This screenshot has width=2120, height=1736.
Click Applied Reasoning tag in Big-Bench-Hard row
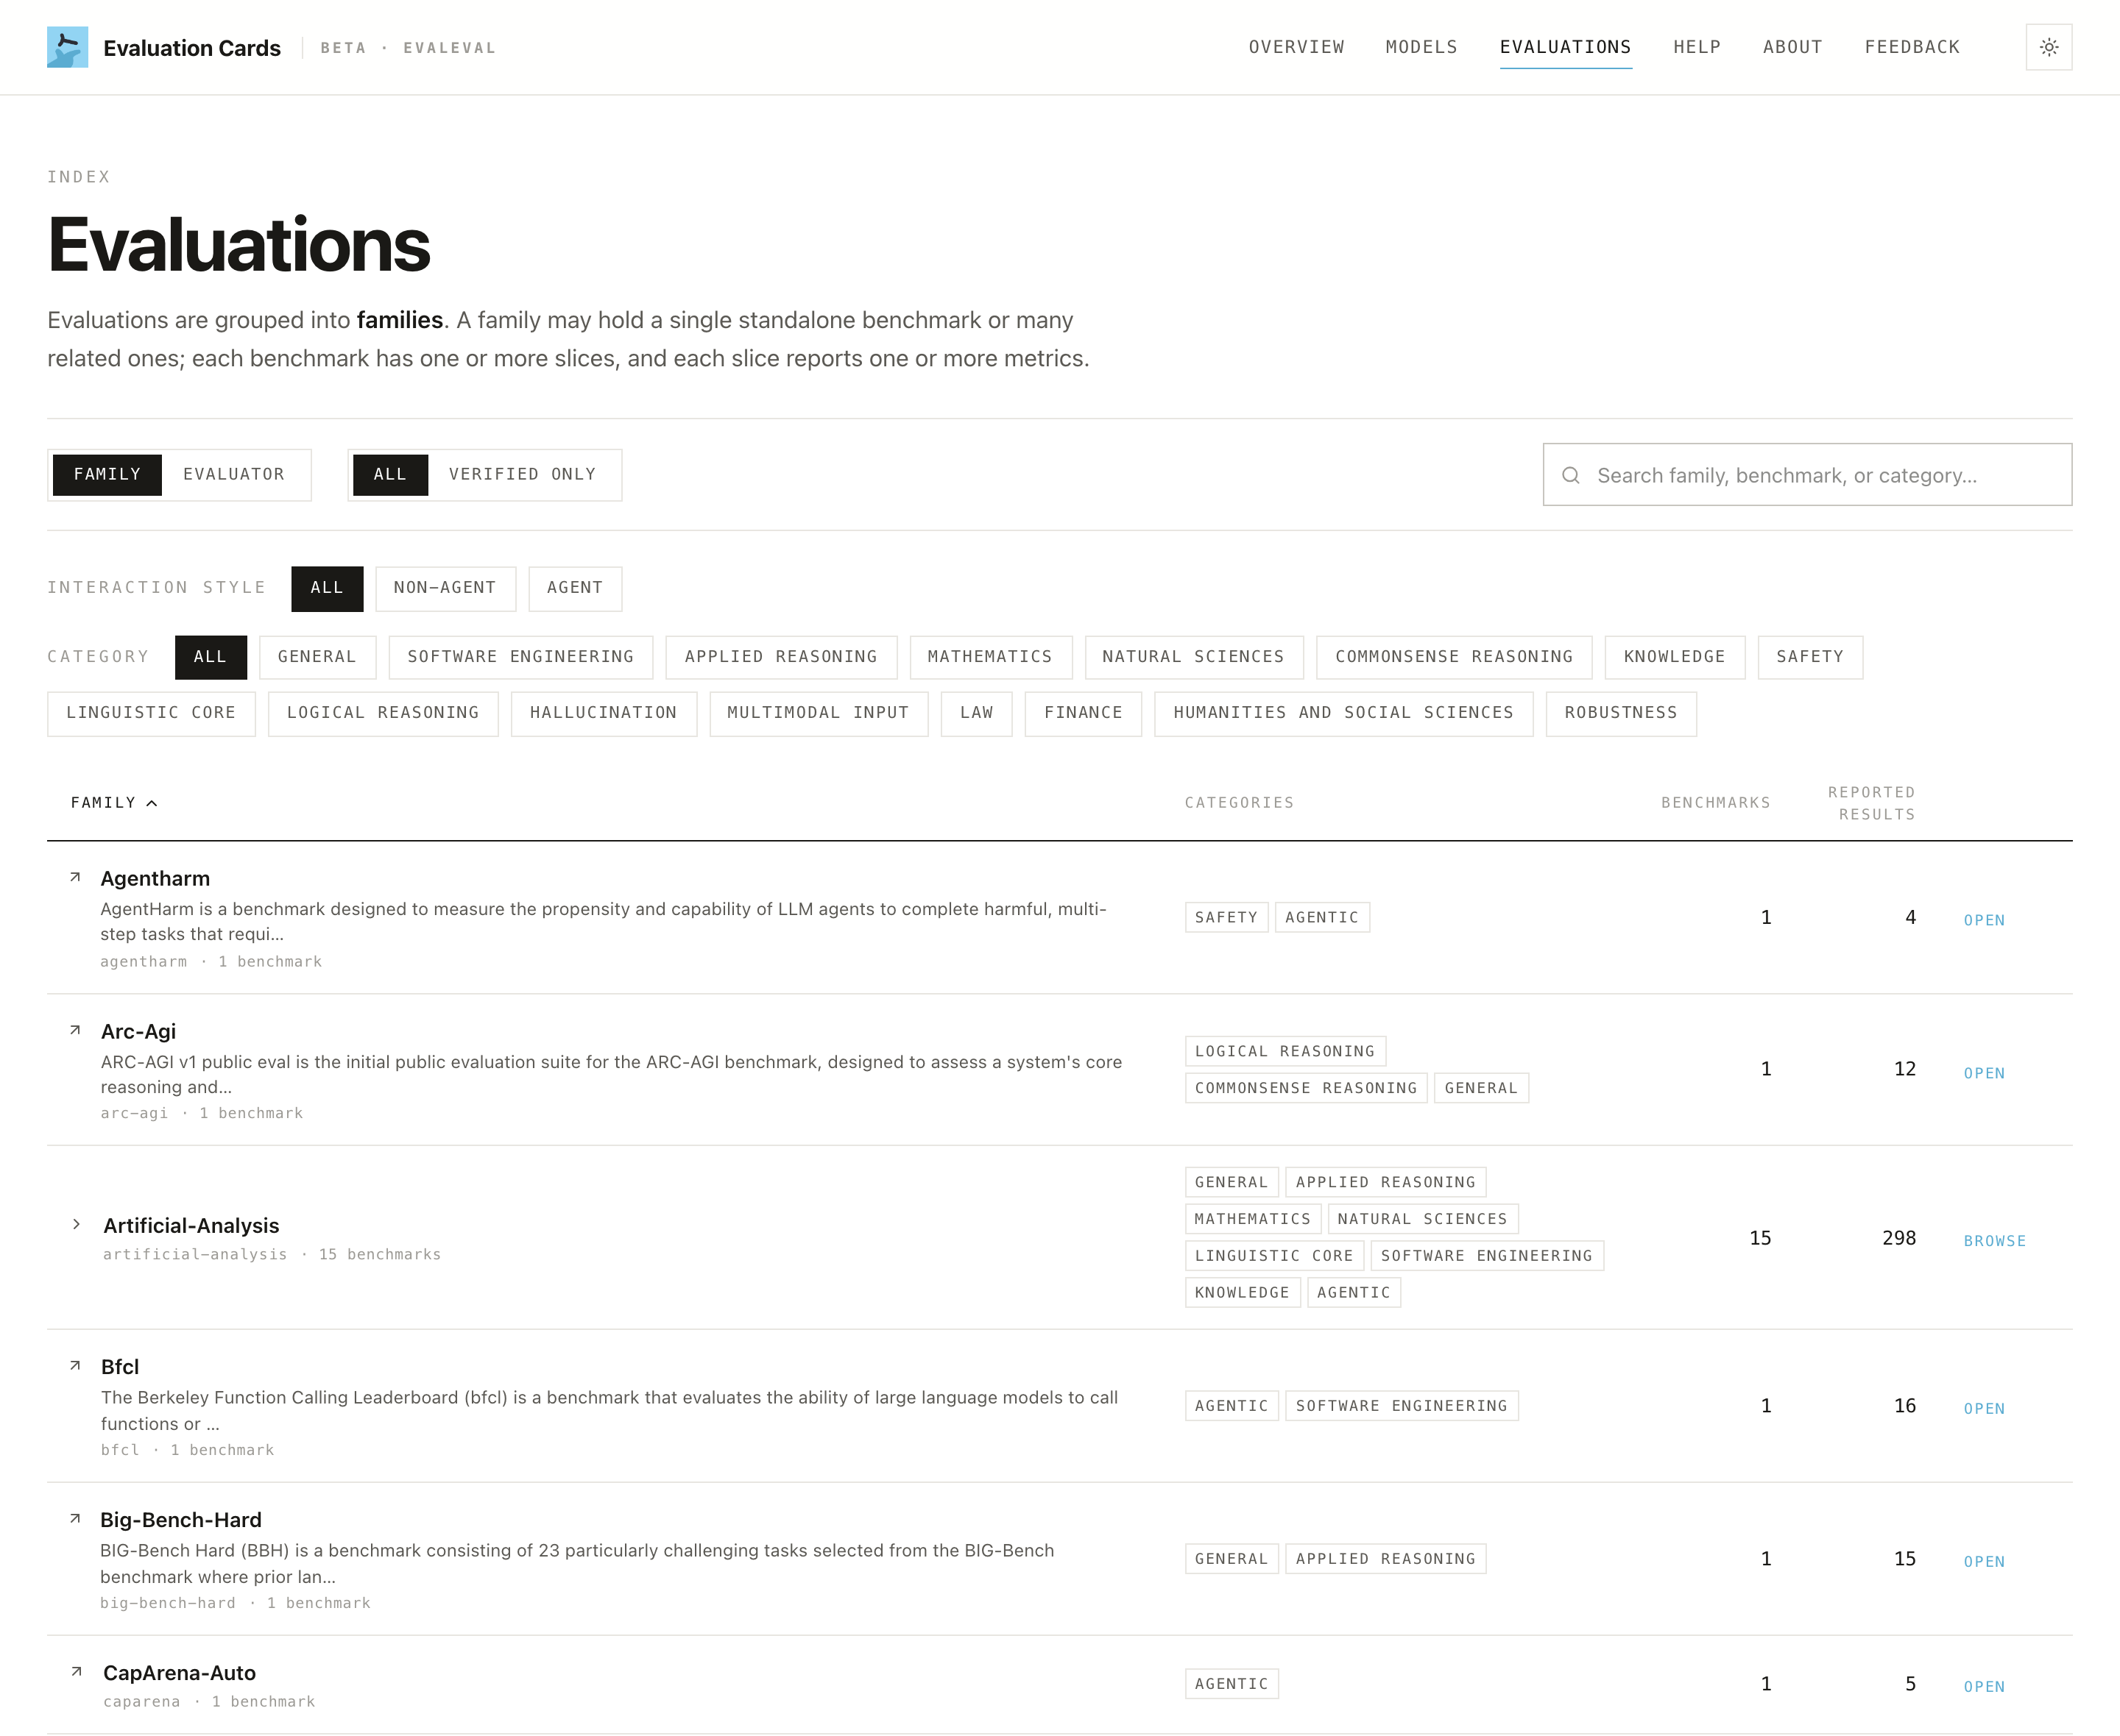click(1385, 1560)
